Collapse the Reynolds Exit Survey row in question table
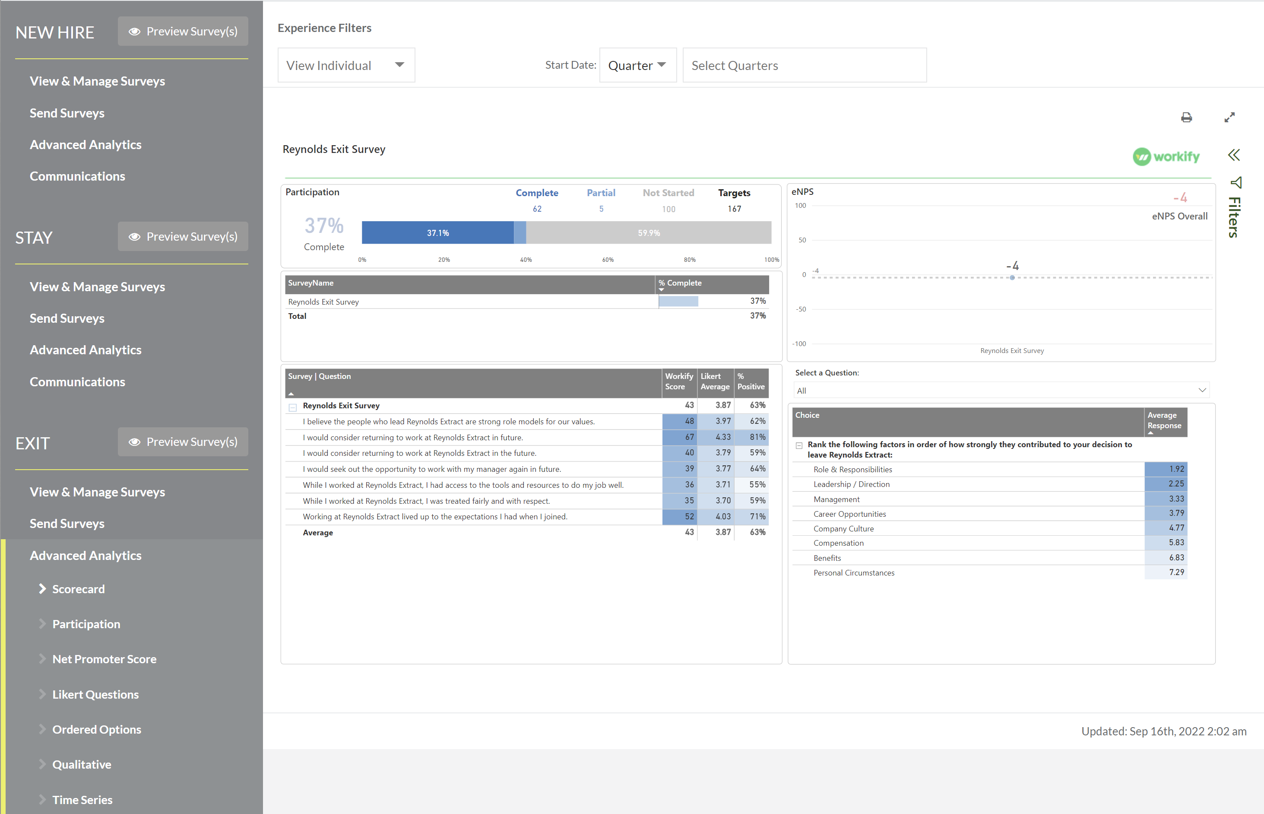The width and height of the screenshot is (1264, 814). [293, 407]
